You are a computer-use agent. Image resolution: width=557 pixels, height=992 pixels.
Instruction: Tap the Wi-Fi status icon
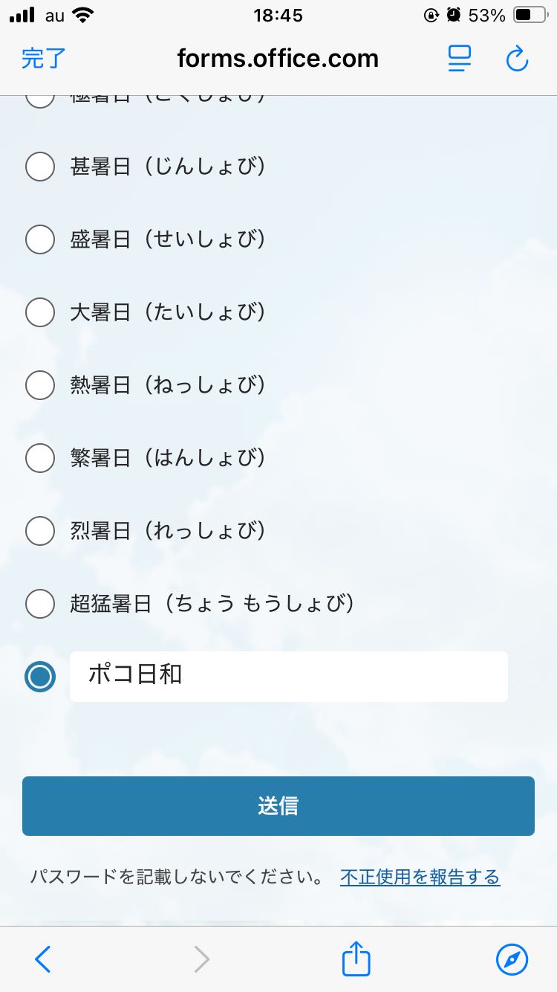(84, 15)
